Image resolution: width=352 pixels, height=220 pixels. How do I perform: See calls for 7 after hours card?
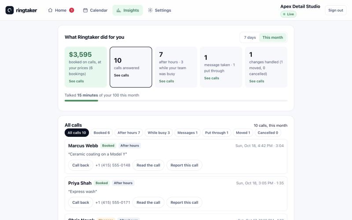click(x=167, y=81)
